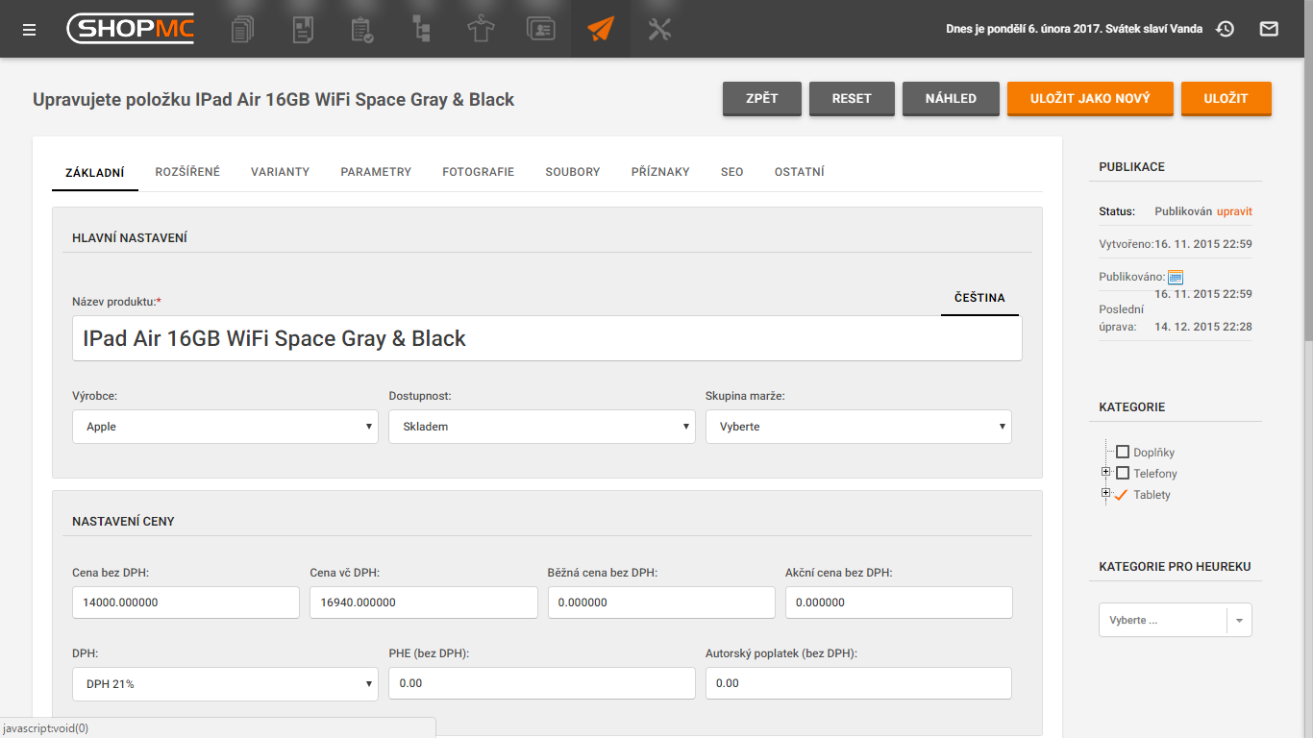This screenshot has width=1313, height=738.
Task: Click the stacked documents icon in top bar
Action: pyautogui.click(x=243, y=30)
